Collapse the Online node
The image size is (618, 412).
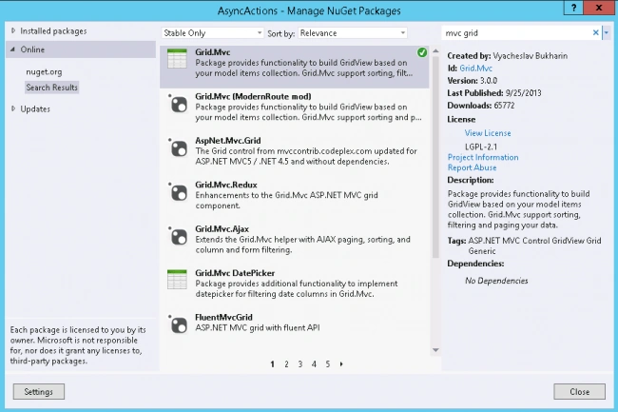(x=13, y=49)
